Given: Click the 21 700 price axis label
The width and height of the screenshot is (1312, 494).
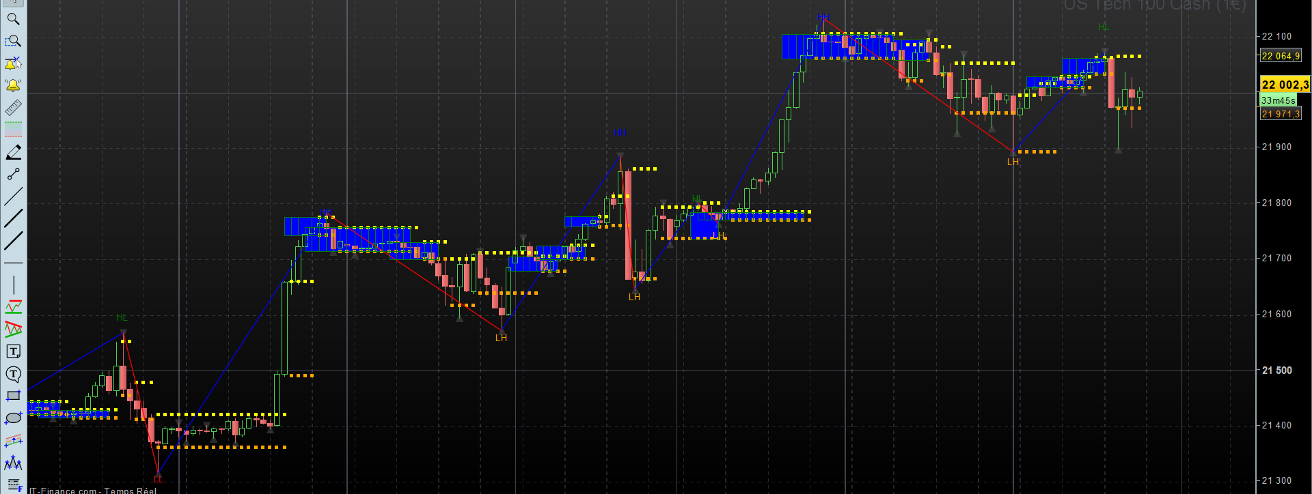Looking at the screenshot, I should point(1276,258).
